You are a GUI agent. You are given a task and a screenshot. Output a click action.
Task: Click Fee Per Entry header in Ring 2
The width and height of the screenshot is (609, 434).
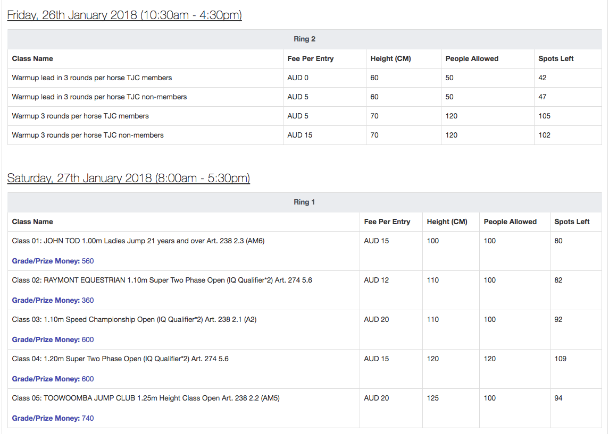pos(310,59)
